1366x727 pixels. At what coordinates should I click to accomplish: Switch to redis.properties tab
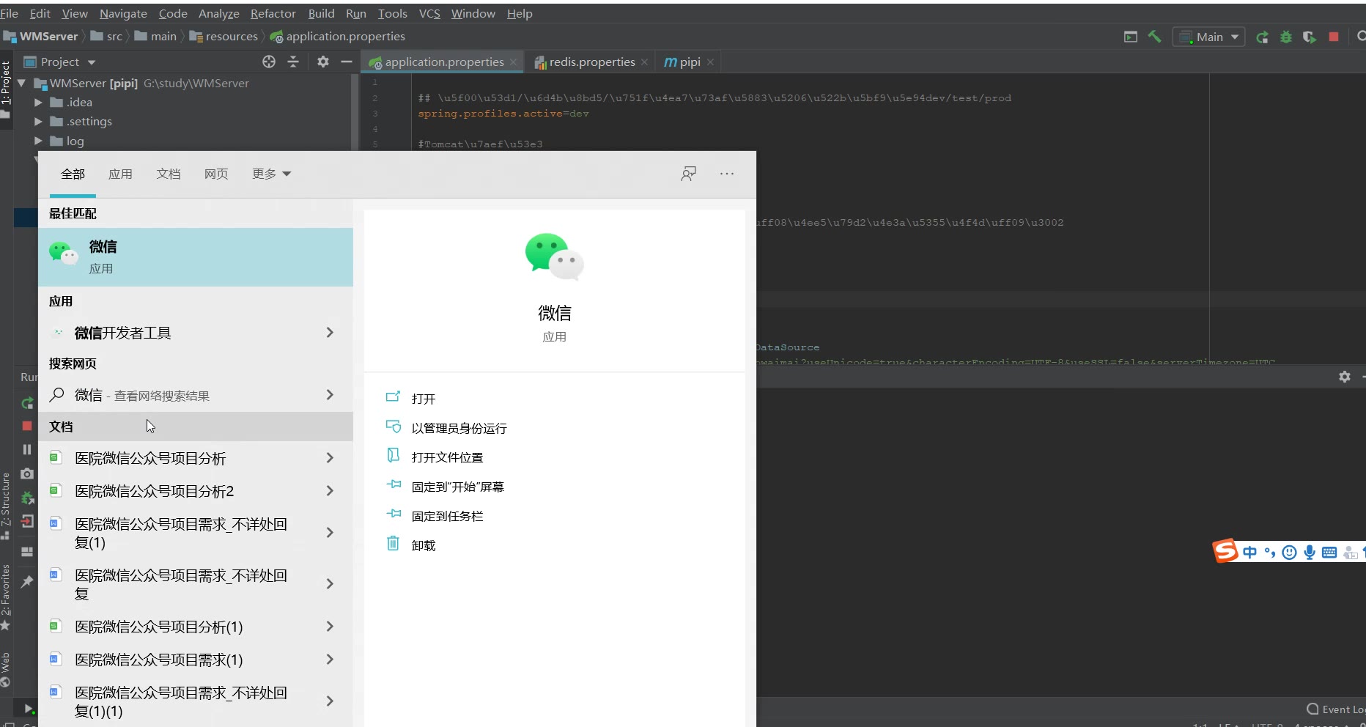click(591, 62)
